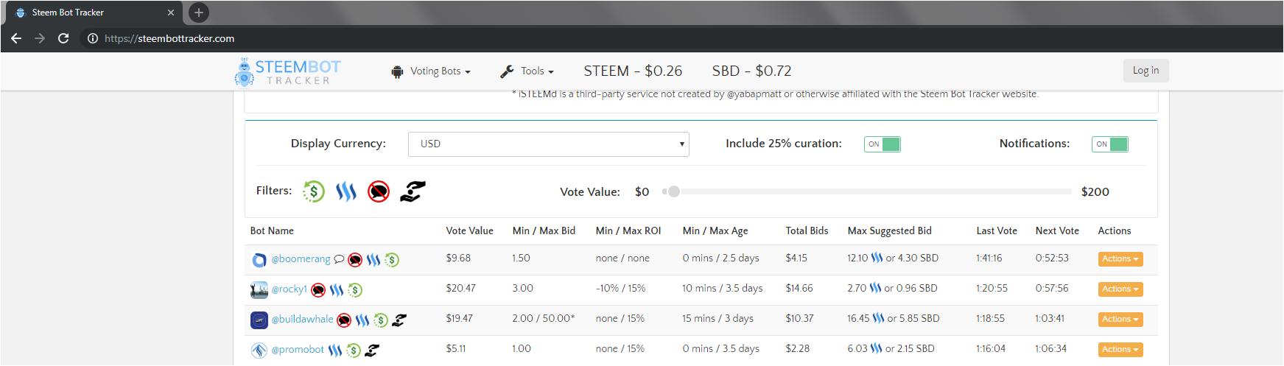This screenshot has width=1284, height=366.
Task: Click the Log in button
Action: [x=1146, y=71]
